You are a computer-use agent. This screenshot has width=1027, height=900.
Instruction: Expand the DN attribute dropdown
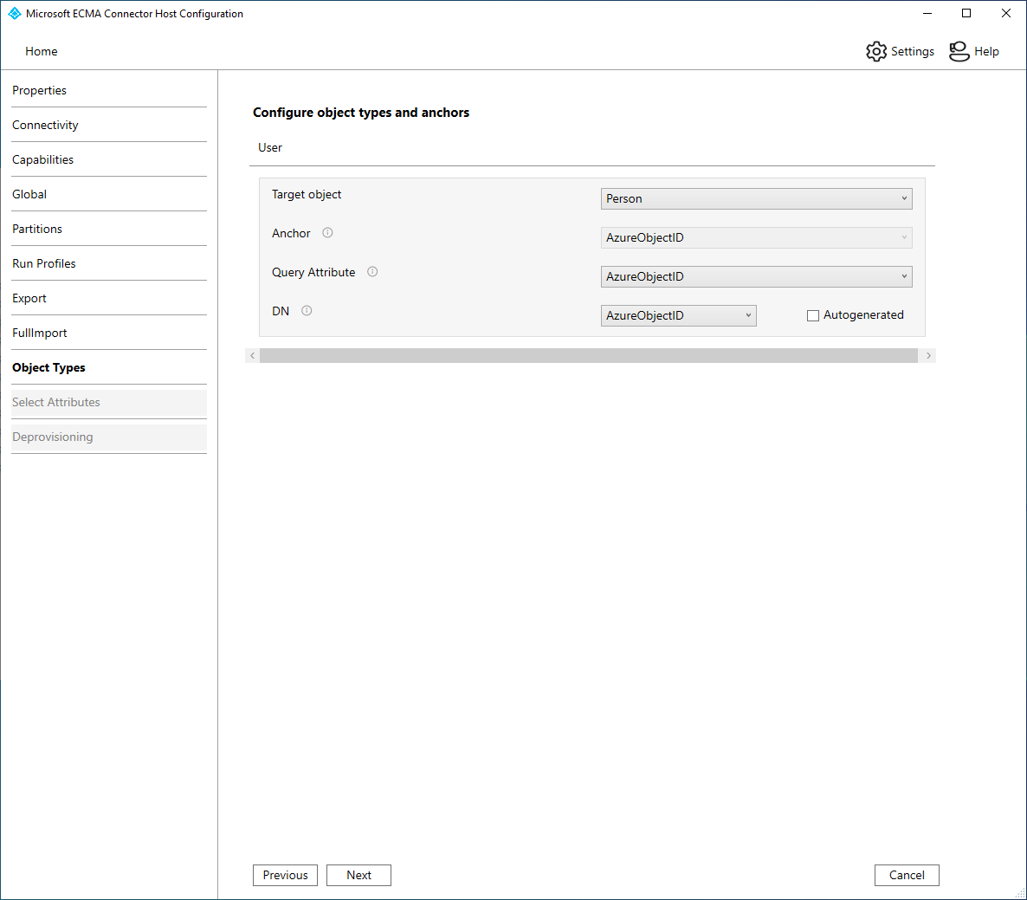pyautogui.click(x=679, y=315)
